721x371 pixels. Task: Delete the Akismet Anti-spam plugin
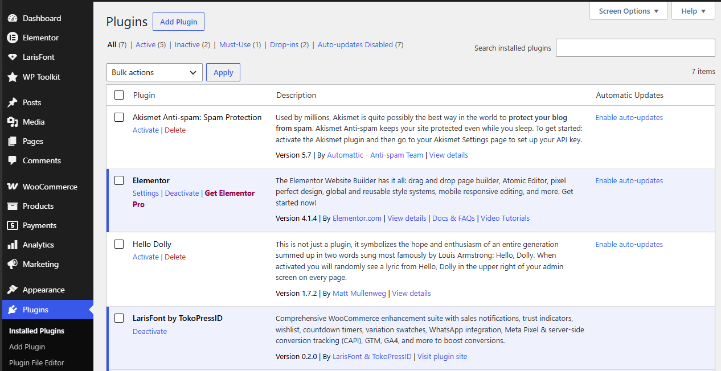[x=175, y=130]
